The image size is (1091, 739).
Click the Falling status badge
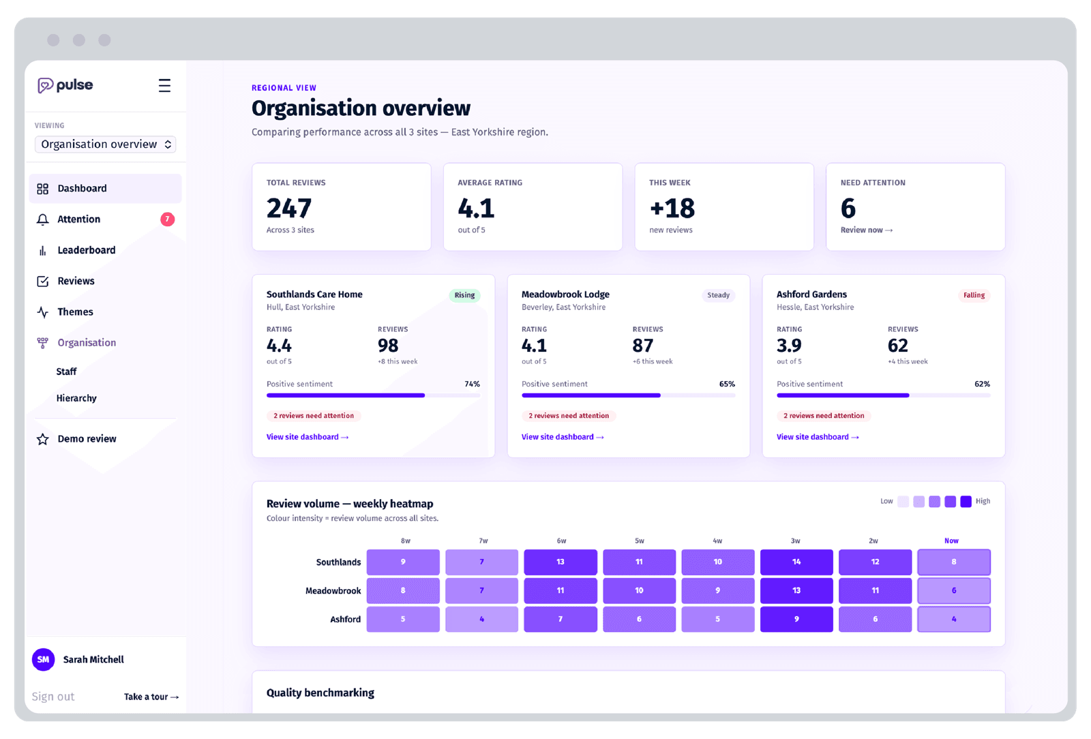(974, 295)
